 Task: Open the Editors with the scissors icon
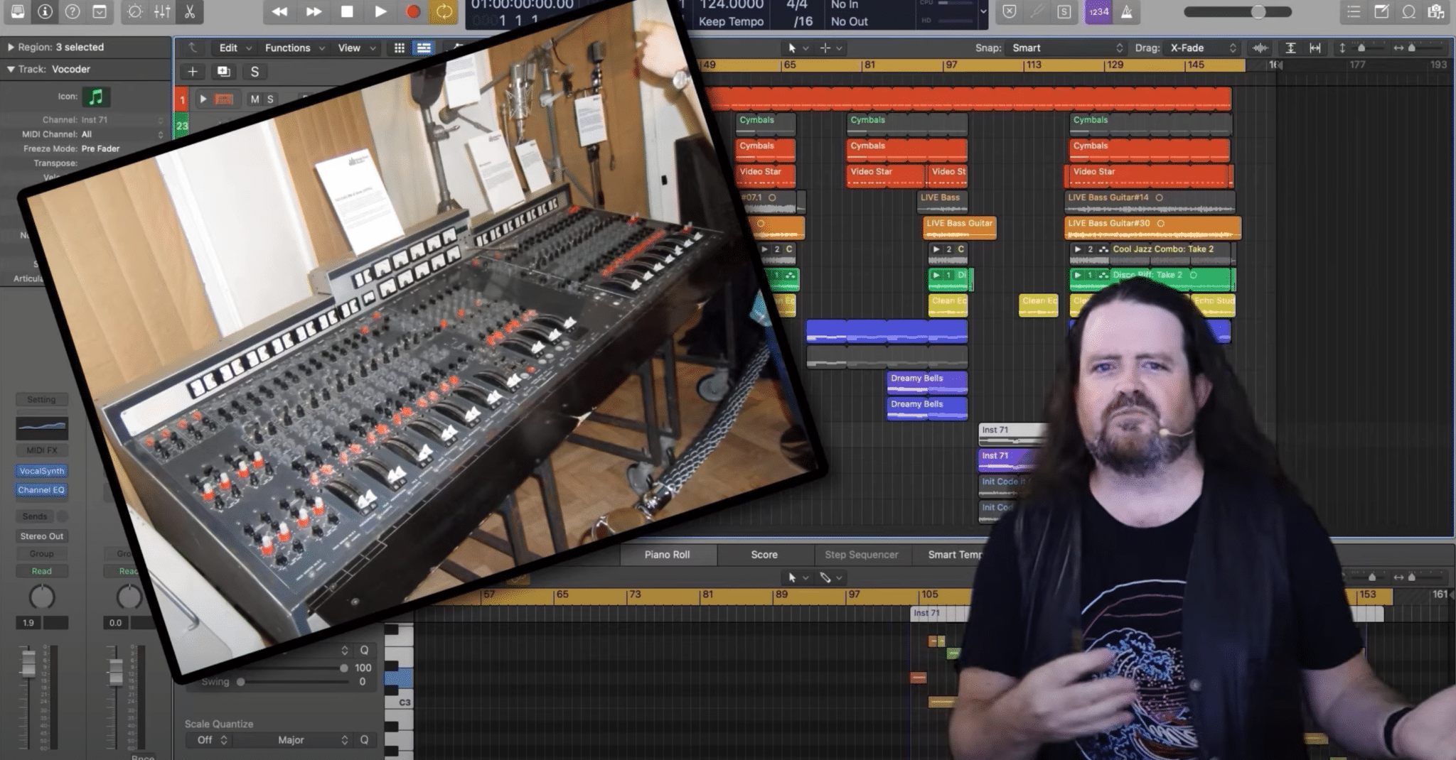(x=190, y=11)
